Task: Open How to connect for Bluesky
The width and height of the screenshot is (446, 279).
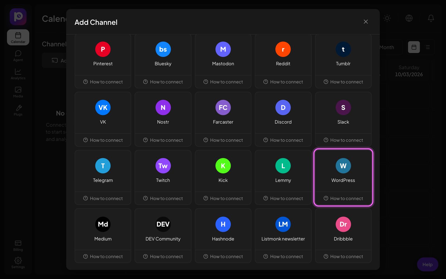Action: coord(163,82)
